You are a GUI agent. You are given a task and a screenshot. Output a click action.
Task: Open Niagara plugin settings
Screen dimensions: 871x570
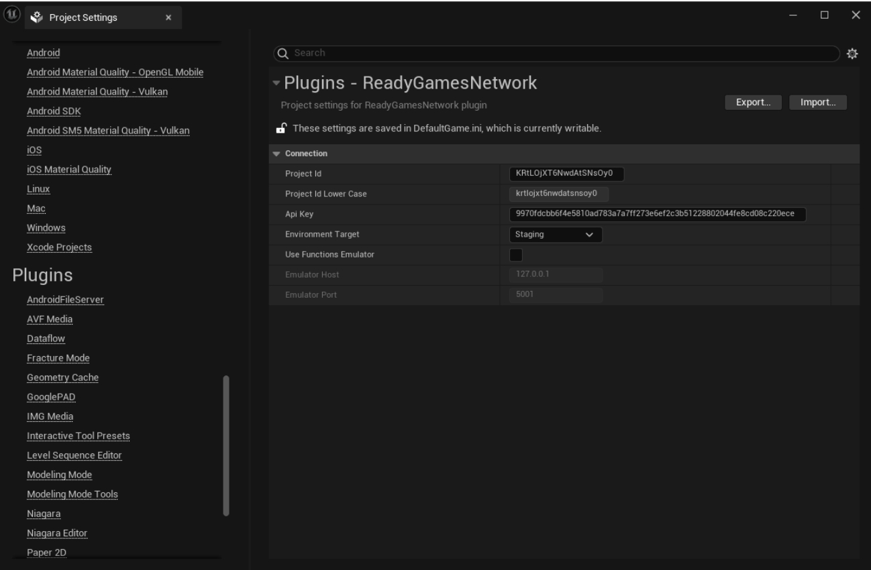[x=44, y=514]
